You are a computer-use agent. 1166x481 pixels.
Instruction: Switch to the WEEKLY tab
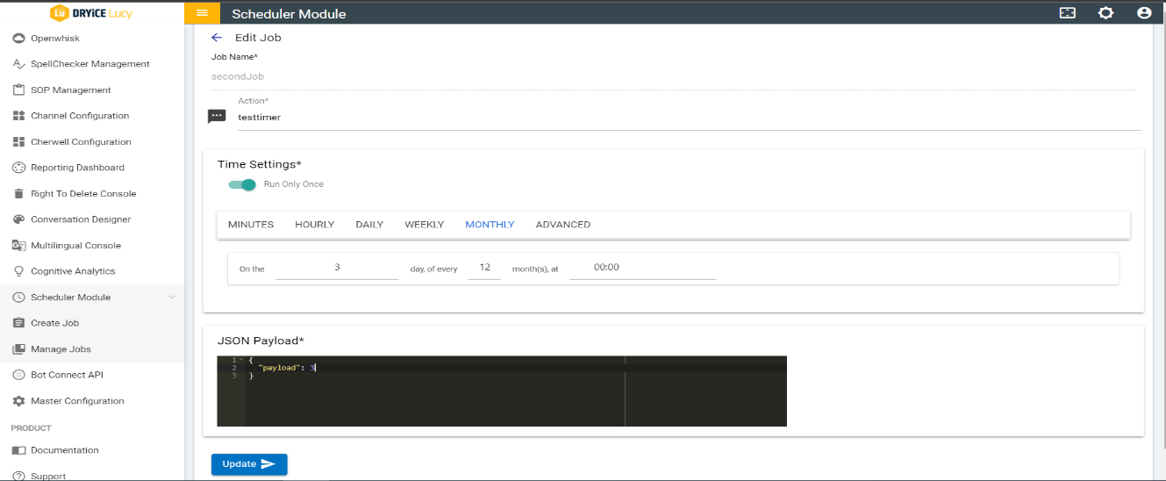[x=425, y=225]
